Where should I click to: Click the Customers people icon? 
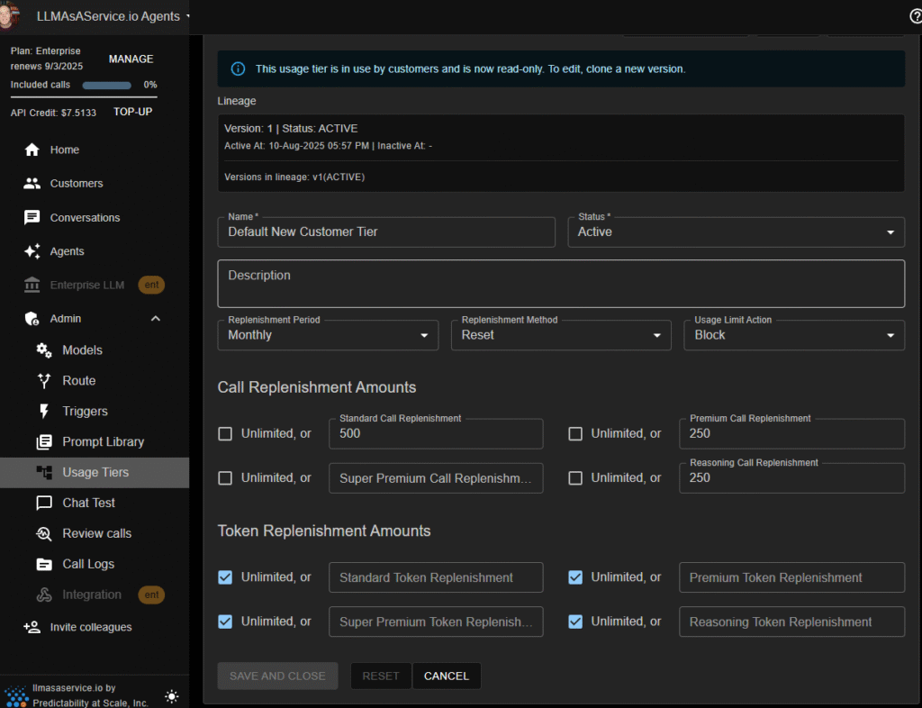(x=32, y=184)
